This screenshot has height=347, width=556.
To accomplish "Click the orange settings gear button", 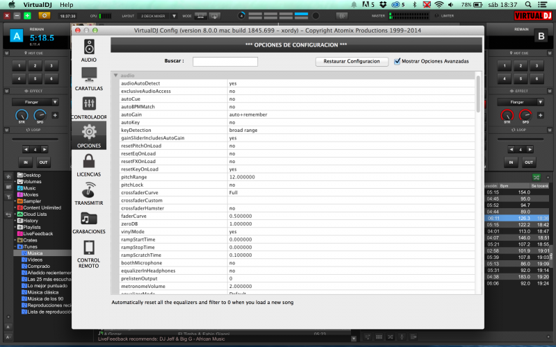I will coord(45,15).
